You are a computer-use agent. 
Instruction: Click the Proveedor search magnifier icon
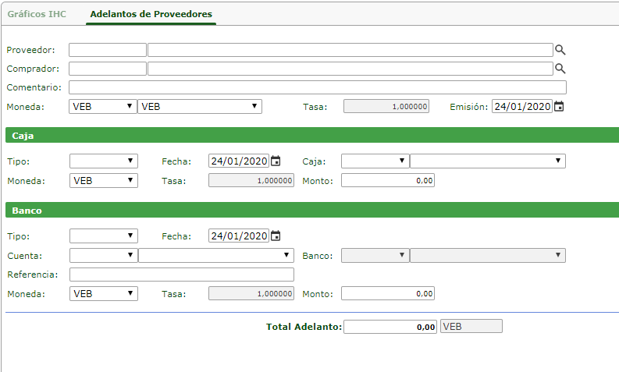[560, 50]
